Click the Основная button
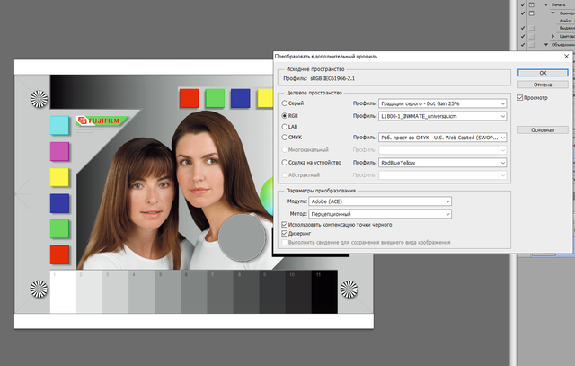 tap(543, 130)
